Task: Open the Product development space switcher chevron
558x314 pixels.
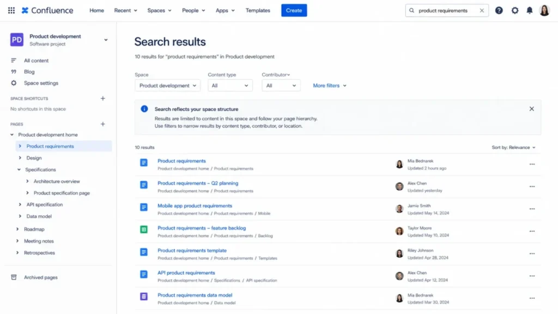Action: coord(106,40)
